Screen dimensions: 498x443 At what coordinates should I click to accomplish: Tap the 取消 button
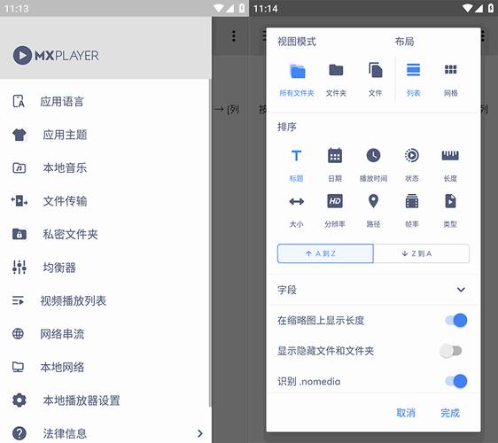406,413
